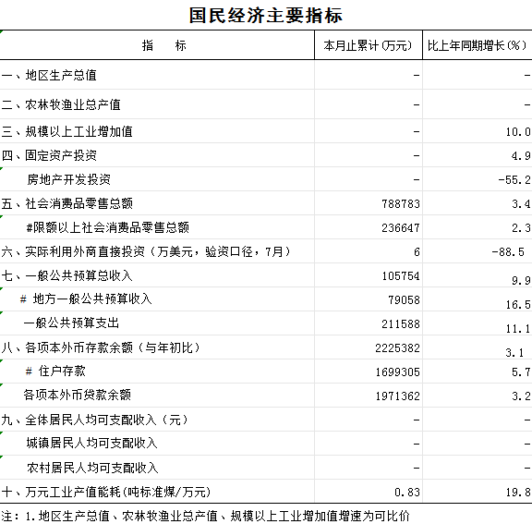Viewport: 532px width, 524px height.
Task: Select the 本月止累计(万元) column header
Action: 369,45
